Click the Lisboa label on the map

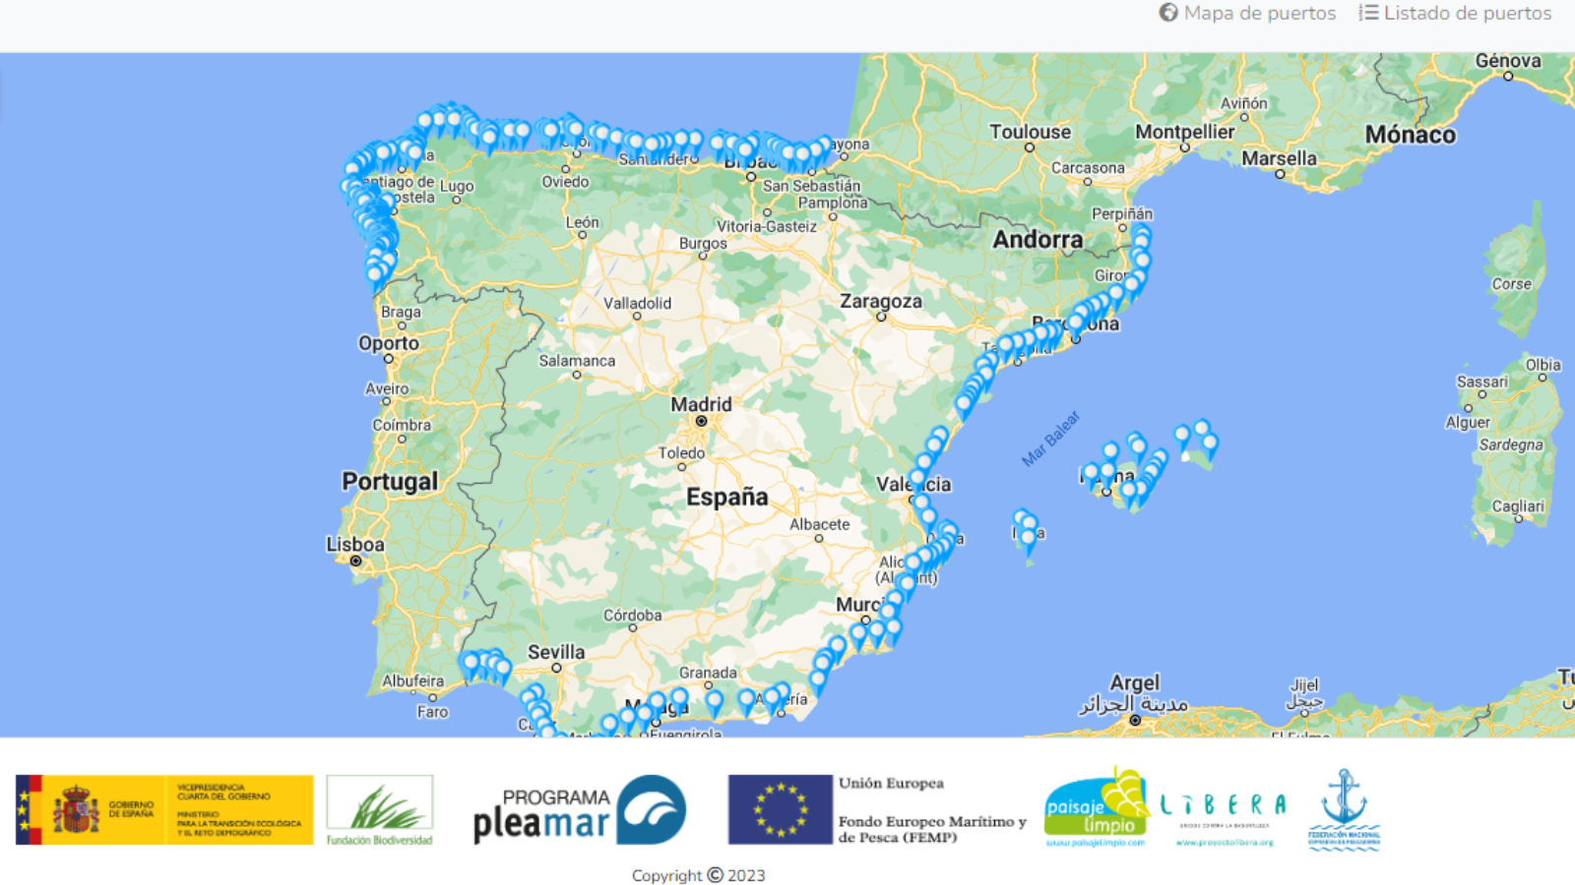coord(355,545)
